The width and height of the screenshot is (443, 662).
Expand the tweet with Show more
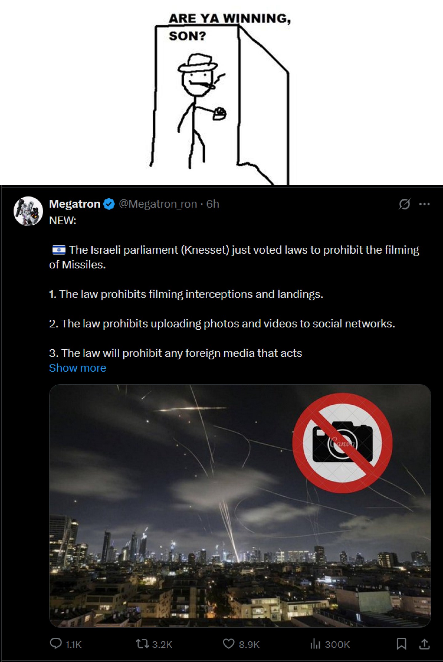(78, 368)
